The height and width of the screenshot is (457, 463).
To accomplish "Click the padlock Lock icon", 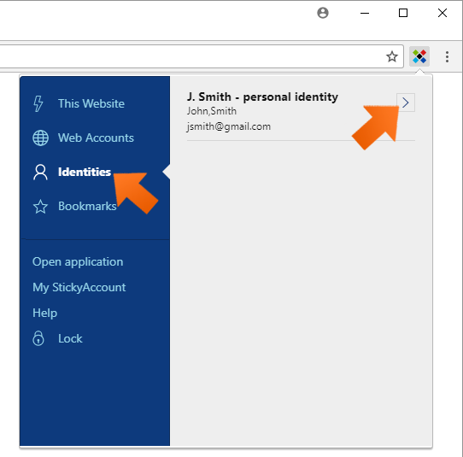I will 38,338.
